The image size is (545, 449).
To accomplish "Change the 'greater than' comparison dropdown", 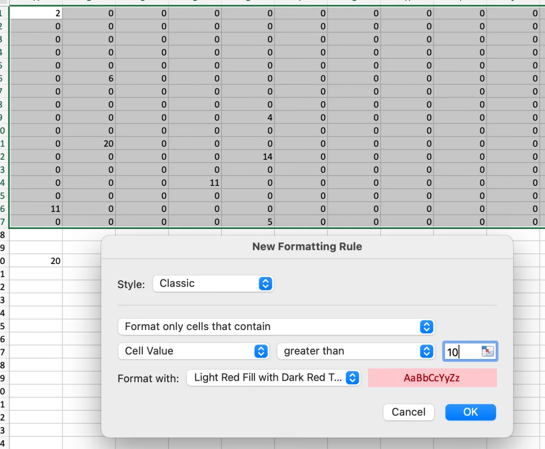I will point(355,351).
